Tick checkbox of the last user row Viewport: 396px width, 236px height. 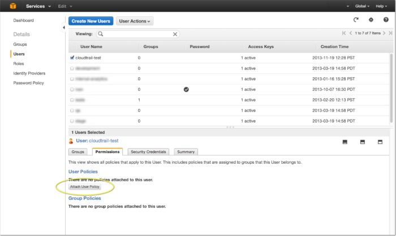coord(72,121)
